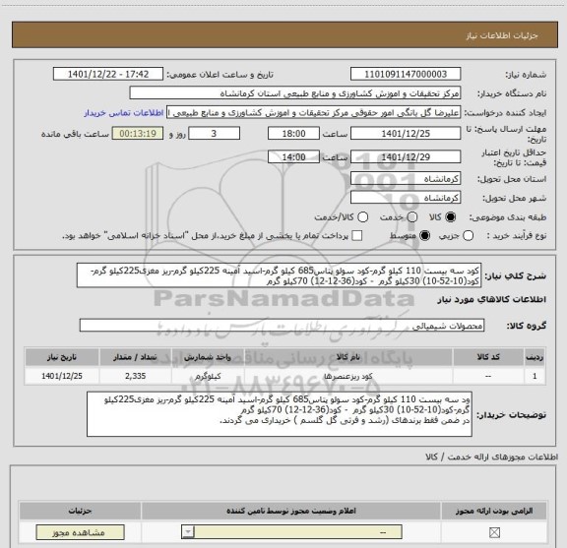Click the اطلاعات کالاهای مورد نیاز heading
The width and height of the screenshot is (567, 548).
pyautogui.click(x=492, y=300)
